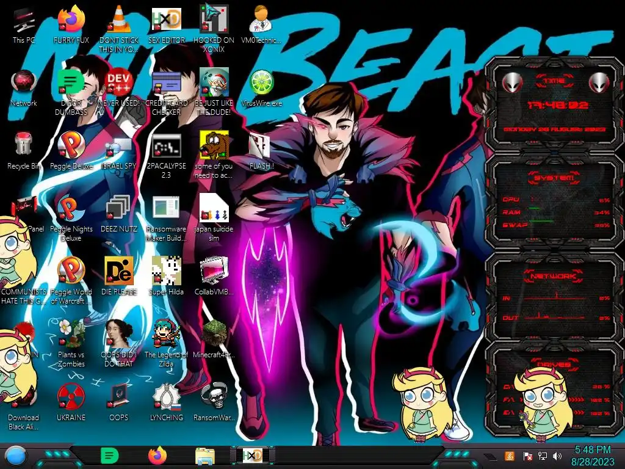The image size is (625, 469).
Task: Open the 2PACALYPSE 2.3 console shortcut
Action: click(x=166, y=145)
